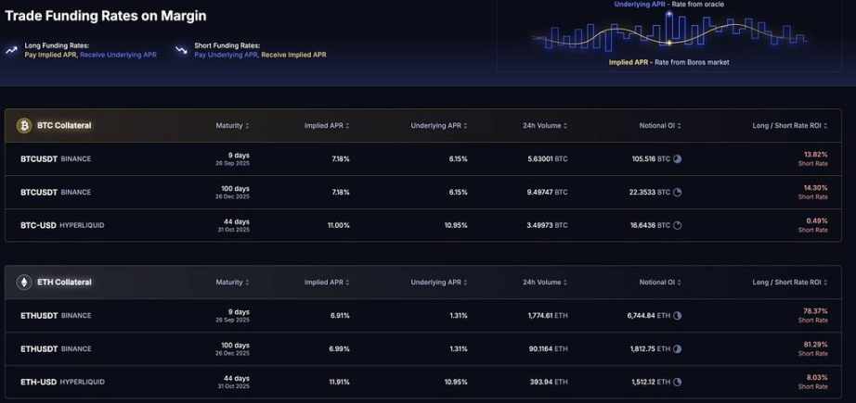Click pie icon next to 1,812.75 ETH
Viewport: 856px width, 403px height.
[x=677, y=348]
